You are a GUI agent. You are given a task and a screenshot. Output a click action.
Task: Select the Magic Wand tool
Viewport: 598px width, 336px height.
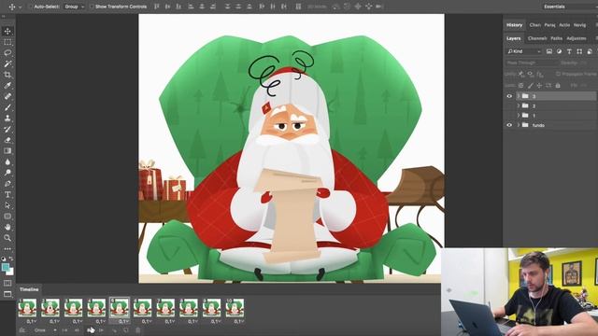(7, 64)
